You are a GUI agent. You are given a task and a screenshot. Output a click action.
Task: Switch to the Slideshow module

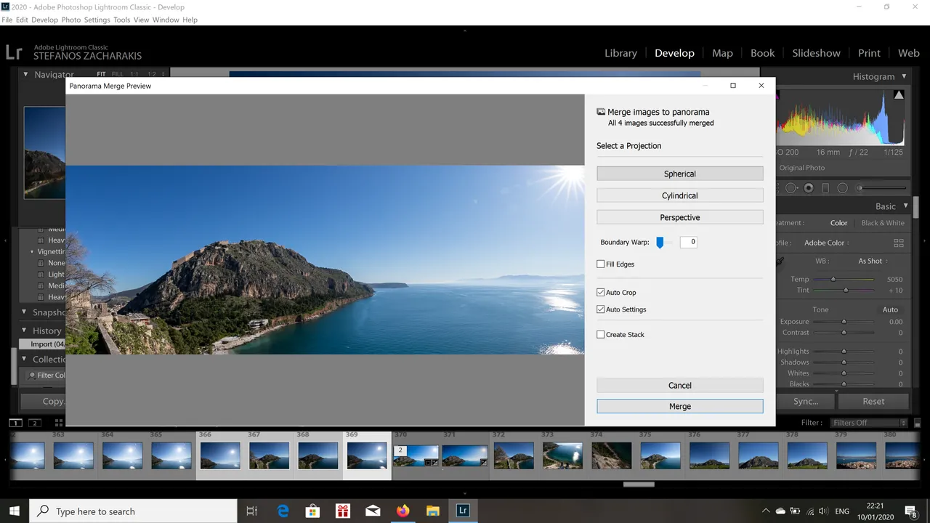coord(816,53)
